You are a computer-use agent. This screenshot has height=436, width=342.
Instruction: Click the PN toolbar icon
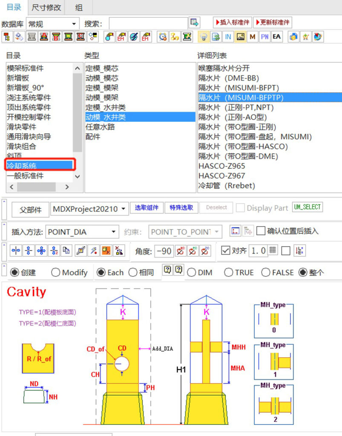(265, 37)
